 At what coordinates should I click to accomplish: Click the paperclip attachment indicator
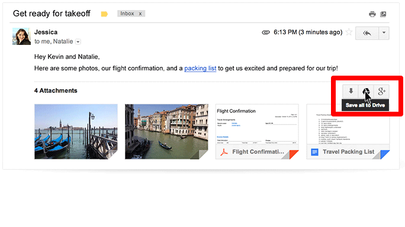pyautogui.click(x=266, y=33)
